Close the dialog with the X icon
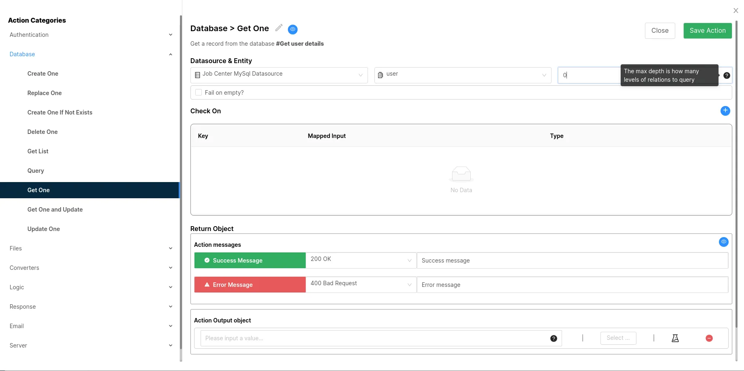The height and width of the screenshot is (371, 744). point(736,11)
